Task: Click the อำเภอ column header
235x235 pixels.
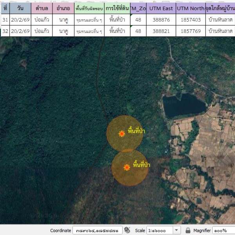Action: tap(63, 8)
